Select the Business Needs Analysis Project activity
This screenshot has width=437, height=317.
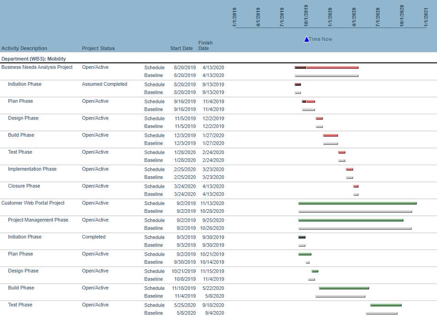pyautogui.click(x=37, y=67)
